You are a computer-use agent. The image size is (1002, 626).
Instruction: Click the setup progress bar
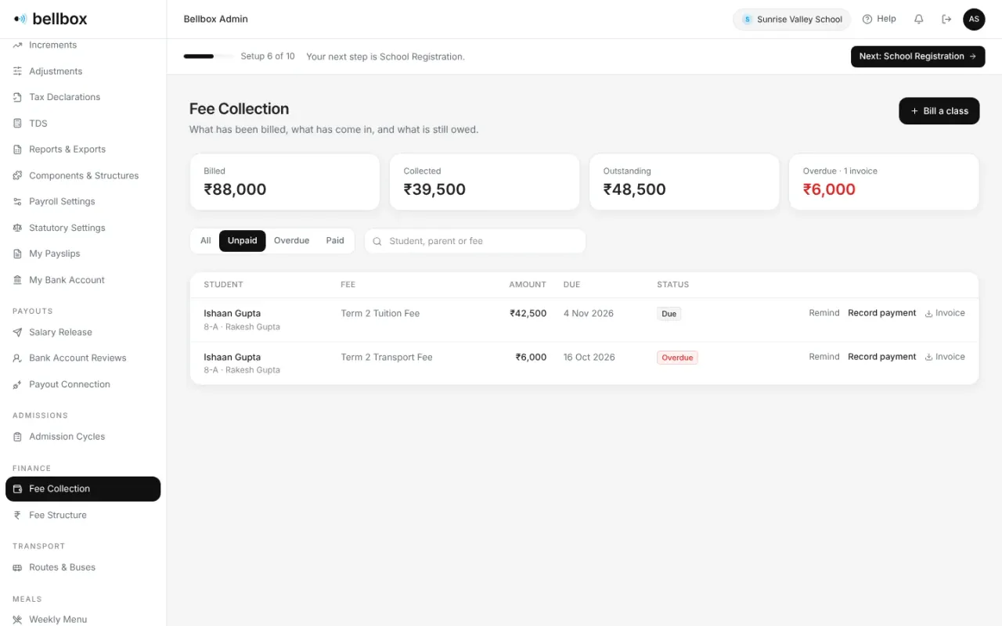pyautogui.click(x=208, y=56)
